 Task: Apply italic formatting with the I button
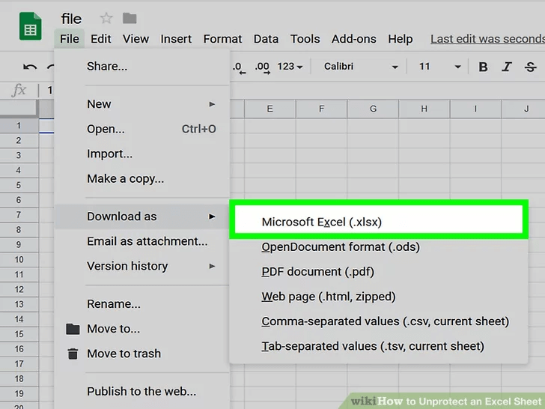[507, 67]
